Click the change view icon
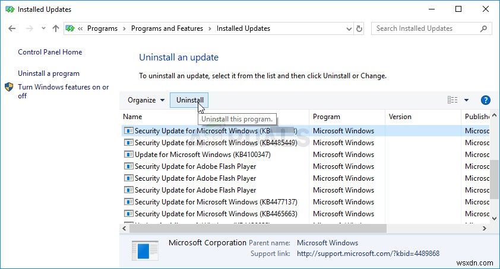Viewport: 500px width, 269px height. pyautogui.click(x=452, y=101)
